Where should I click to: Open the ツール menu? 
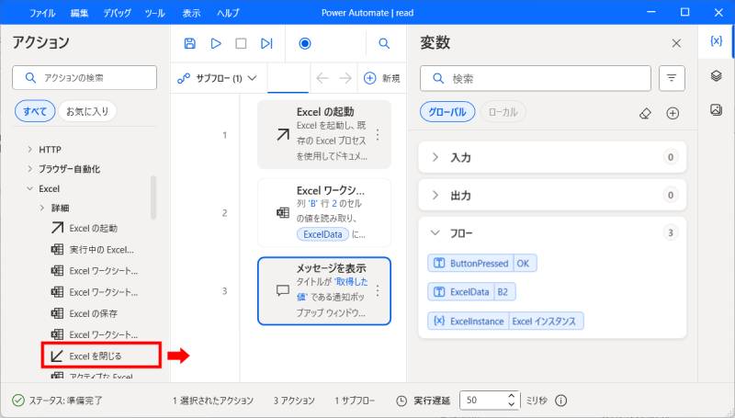tap(154, 13)
